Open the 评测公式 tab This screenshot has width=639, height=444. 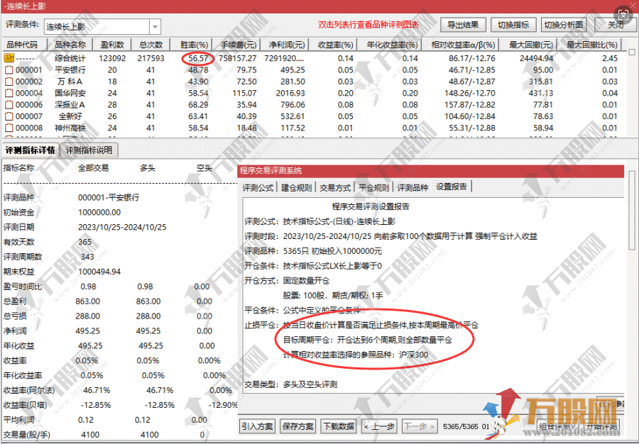pyautogui.click(x=258, y=188)
